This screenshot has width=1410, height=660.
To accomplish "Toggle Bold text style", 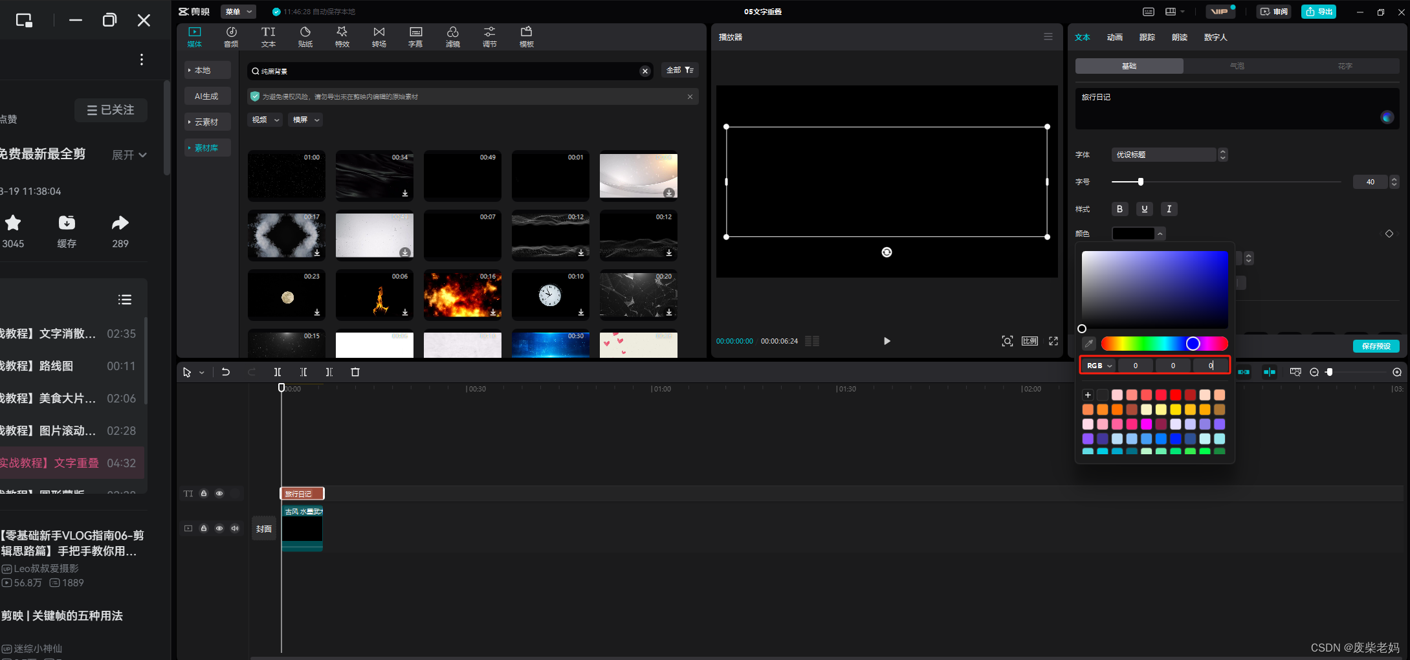I will click(1120, 209).
